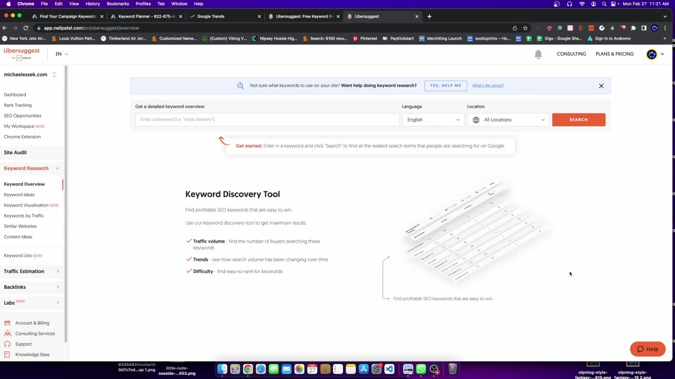This screenshot has height=379, width=675.
Task: Click the orange SEARCH button
Action: [578, 119]
